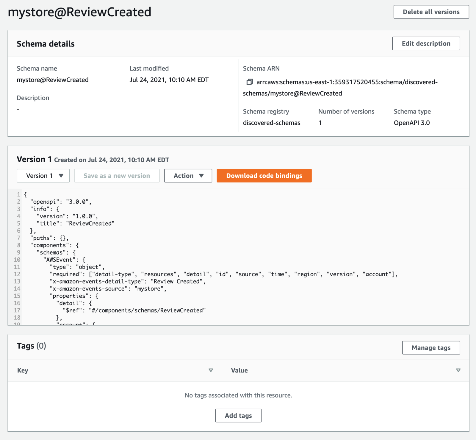Click the Value column header
Image resolution: width=476 pixels, height=440 pixels.
(x=239, y=370)
